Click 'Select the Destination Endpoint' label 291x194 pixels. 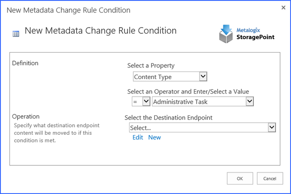click(x=168, y=118)
